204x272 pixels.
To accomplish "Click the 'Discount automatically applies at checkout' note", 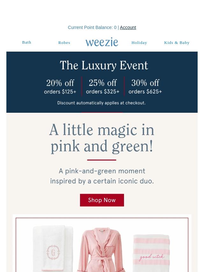I will click(x=101, y=103).
